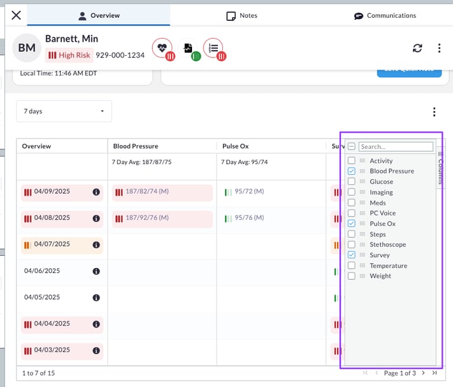Click the 04/09/2025 date row
The width and height of the screenshot is (453, 387).
62,193
